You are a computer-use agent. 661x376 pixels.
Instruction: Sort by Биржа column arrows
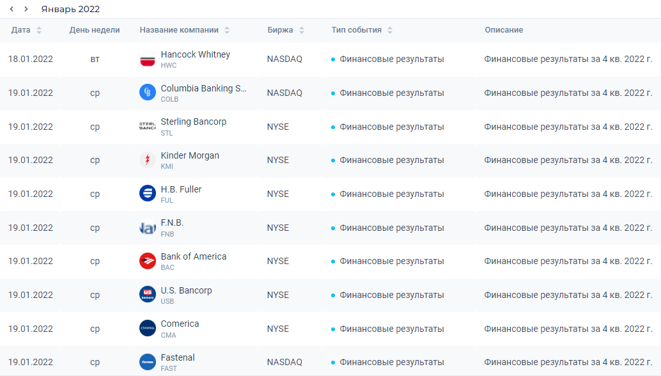tap(301, 30)
